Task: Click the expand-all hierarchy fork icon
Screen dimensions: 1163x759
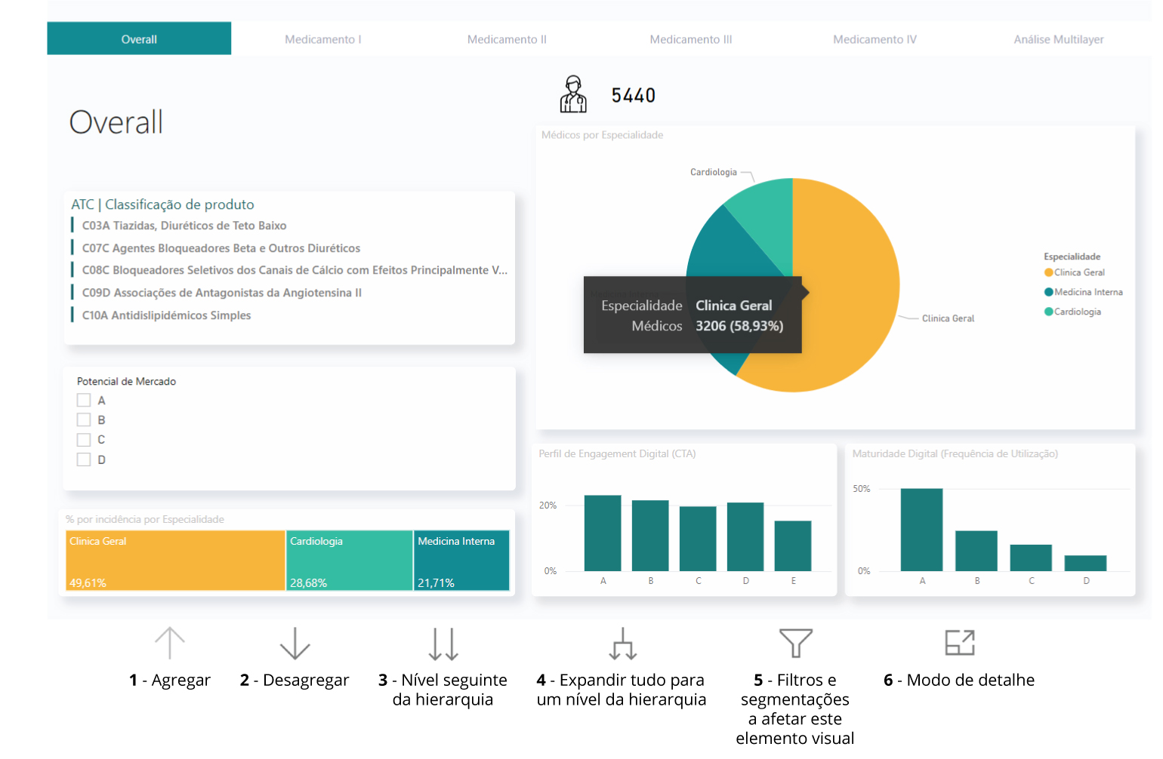Action: [623, 644]
